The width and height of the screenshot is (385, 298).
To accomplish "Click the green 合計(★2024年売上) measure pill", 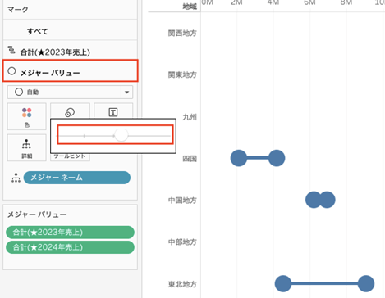I will [x=70, y=247].
